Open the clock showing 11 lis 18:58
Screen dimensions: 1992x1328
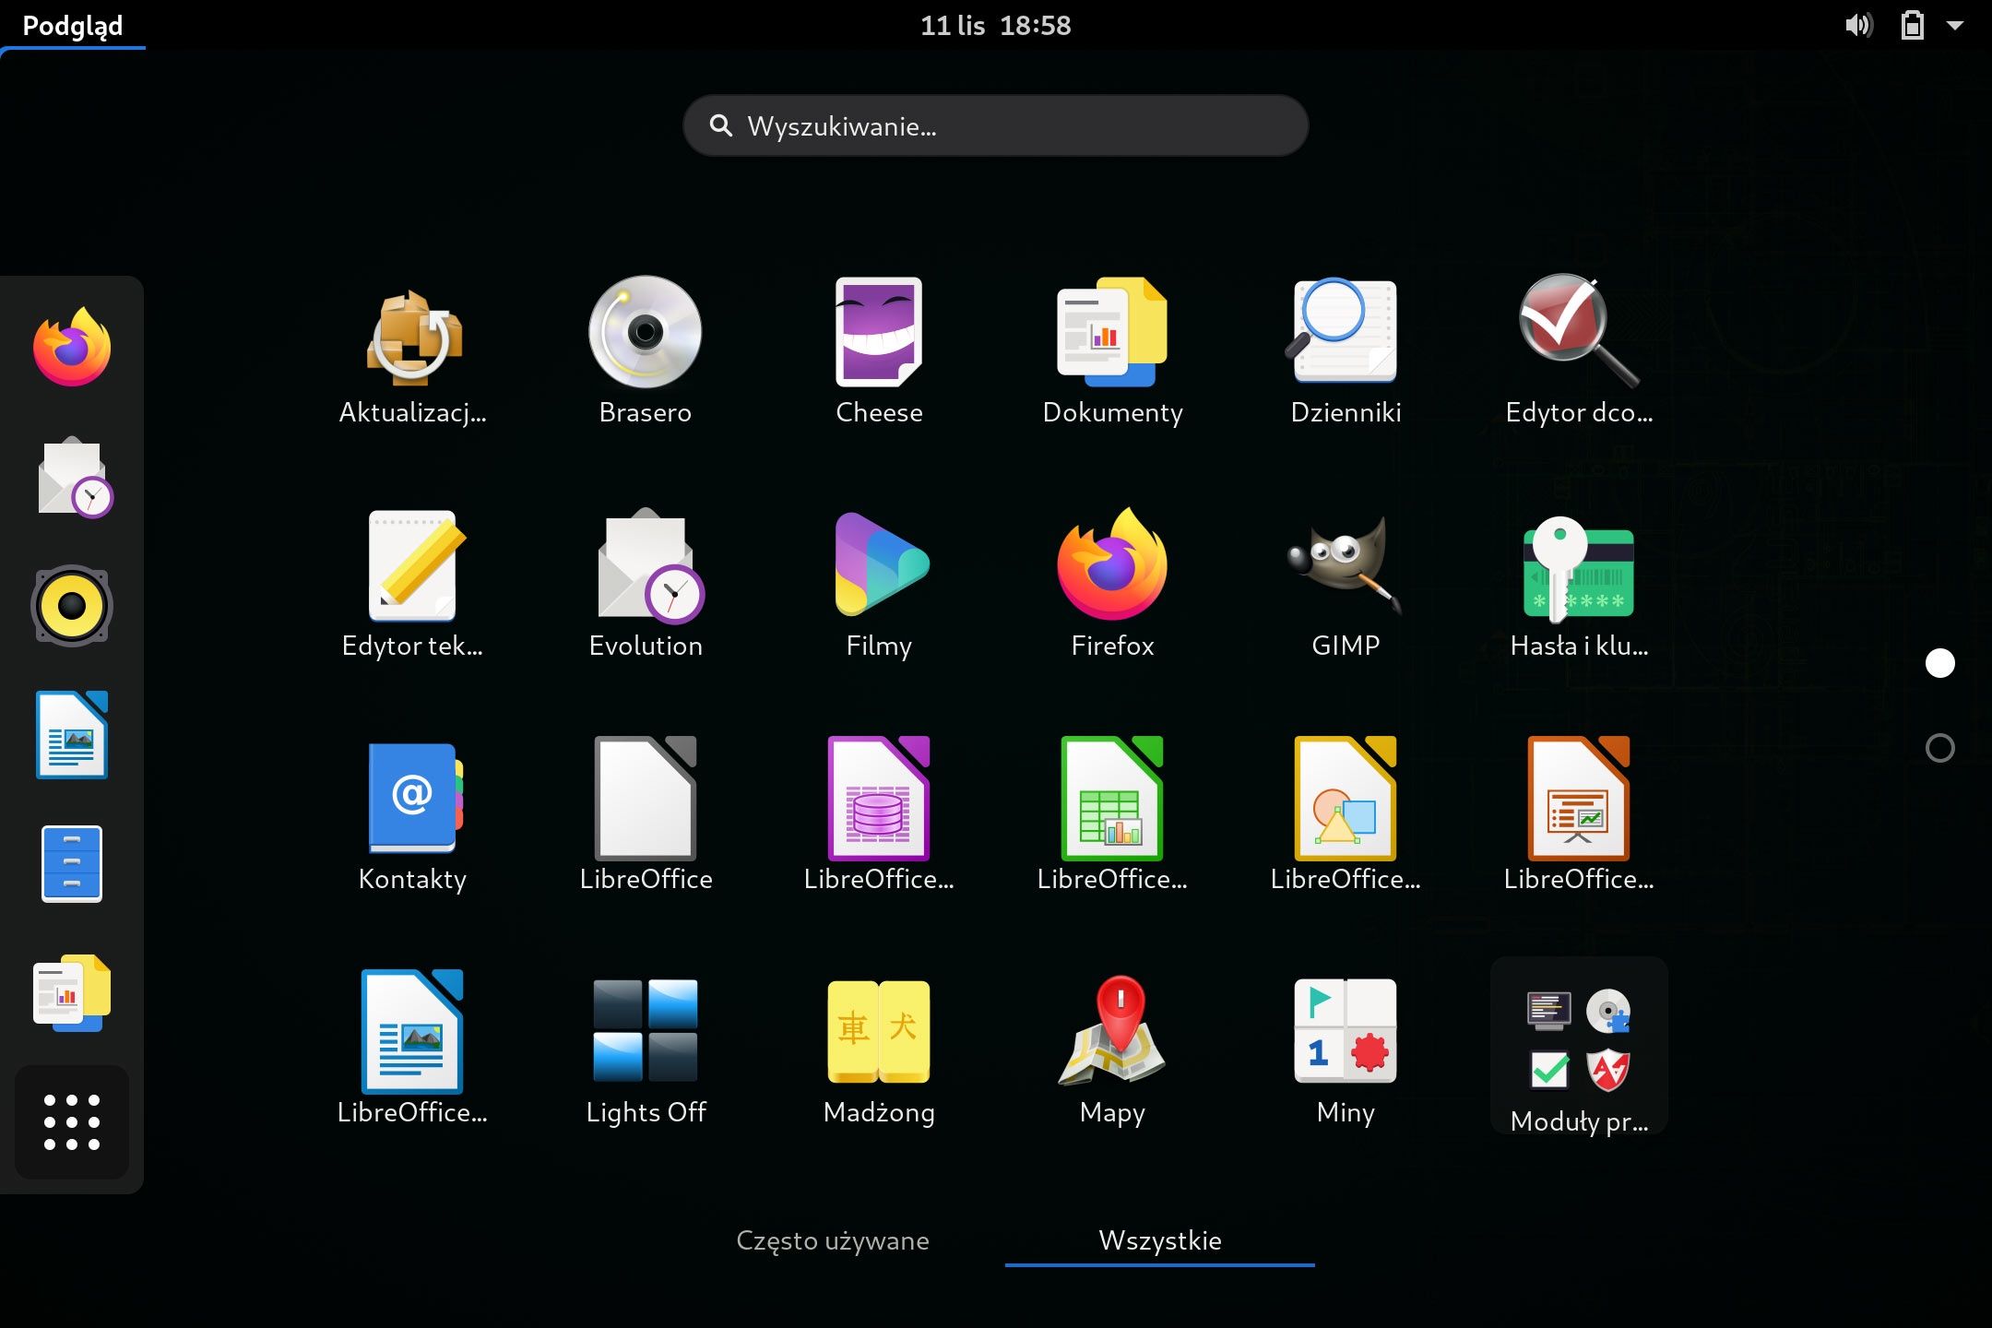coord(996,25)
